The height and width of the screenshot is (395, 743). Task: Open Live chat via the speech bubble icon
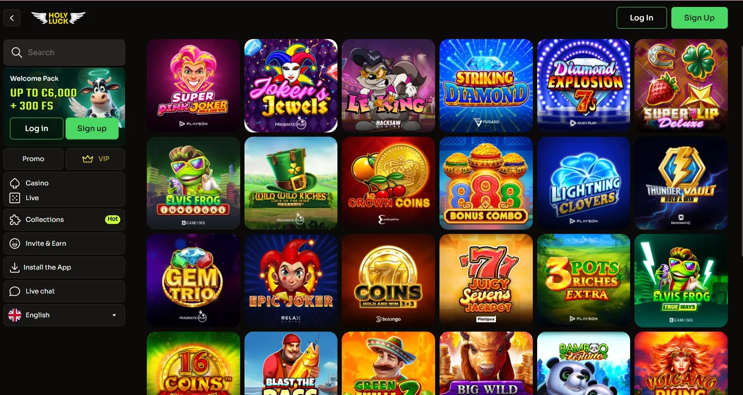coord(15,291)
